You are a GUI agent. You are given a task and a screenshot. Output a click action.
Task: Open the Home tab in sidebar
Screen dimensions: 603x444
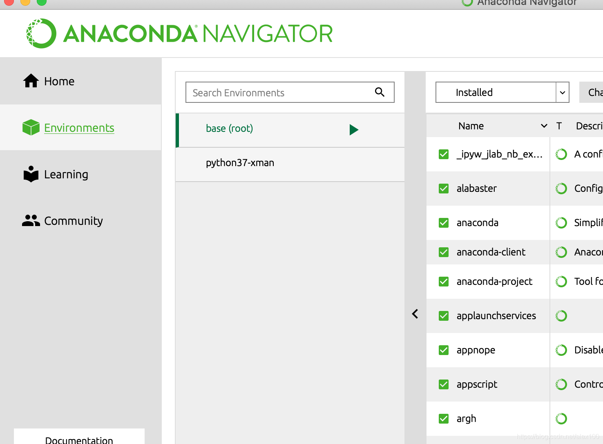pos(80,81)
